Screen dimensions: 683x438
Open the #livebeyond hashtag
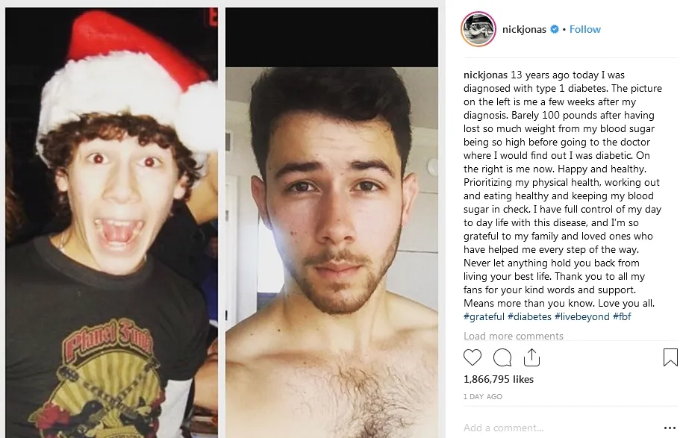coord(582,316)
